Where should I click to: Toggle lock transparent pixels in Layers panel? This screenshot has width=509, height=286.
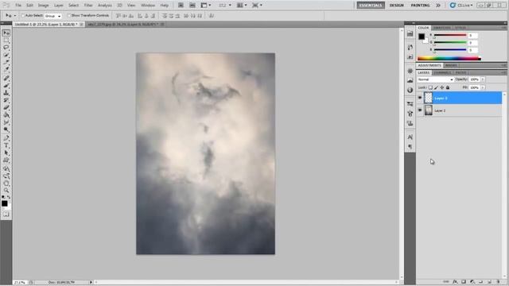[430, 87]
